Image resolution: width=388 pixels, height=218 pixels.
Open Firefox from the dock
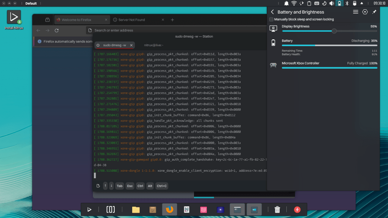click(169, 209)
